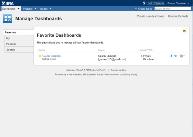
Task: Click the Create Issue link
Action: (x=145, y=9)
